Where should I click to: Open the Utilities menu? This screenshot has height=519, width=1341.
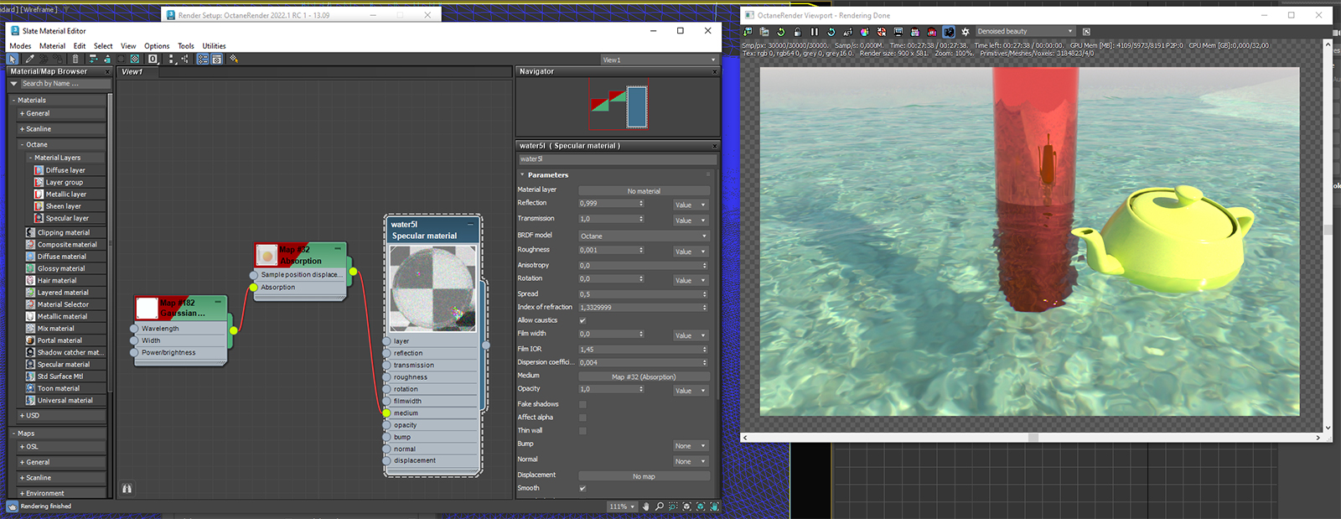point(214,46)
